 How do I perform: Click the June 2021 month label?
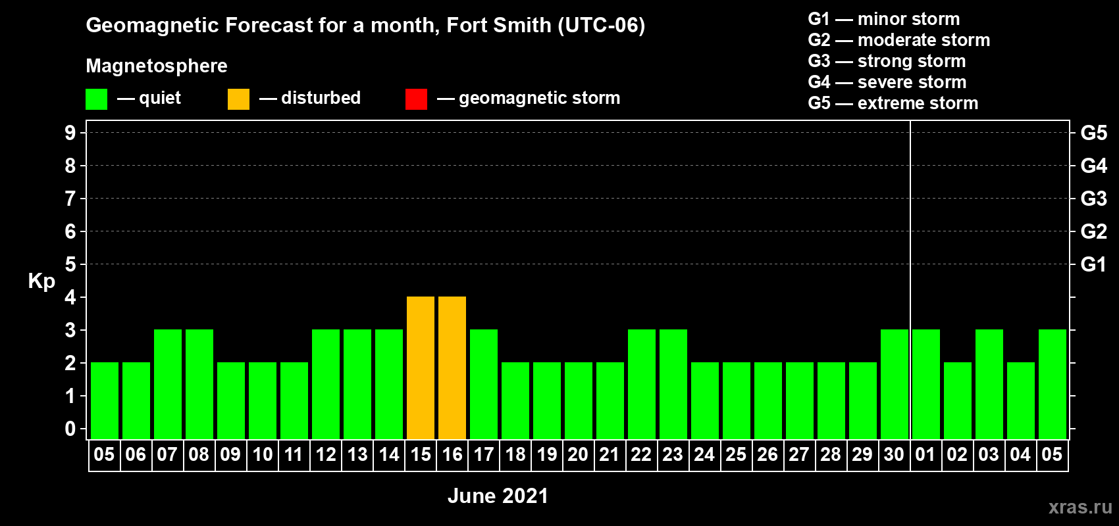point(498,496)
